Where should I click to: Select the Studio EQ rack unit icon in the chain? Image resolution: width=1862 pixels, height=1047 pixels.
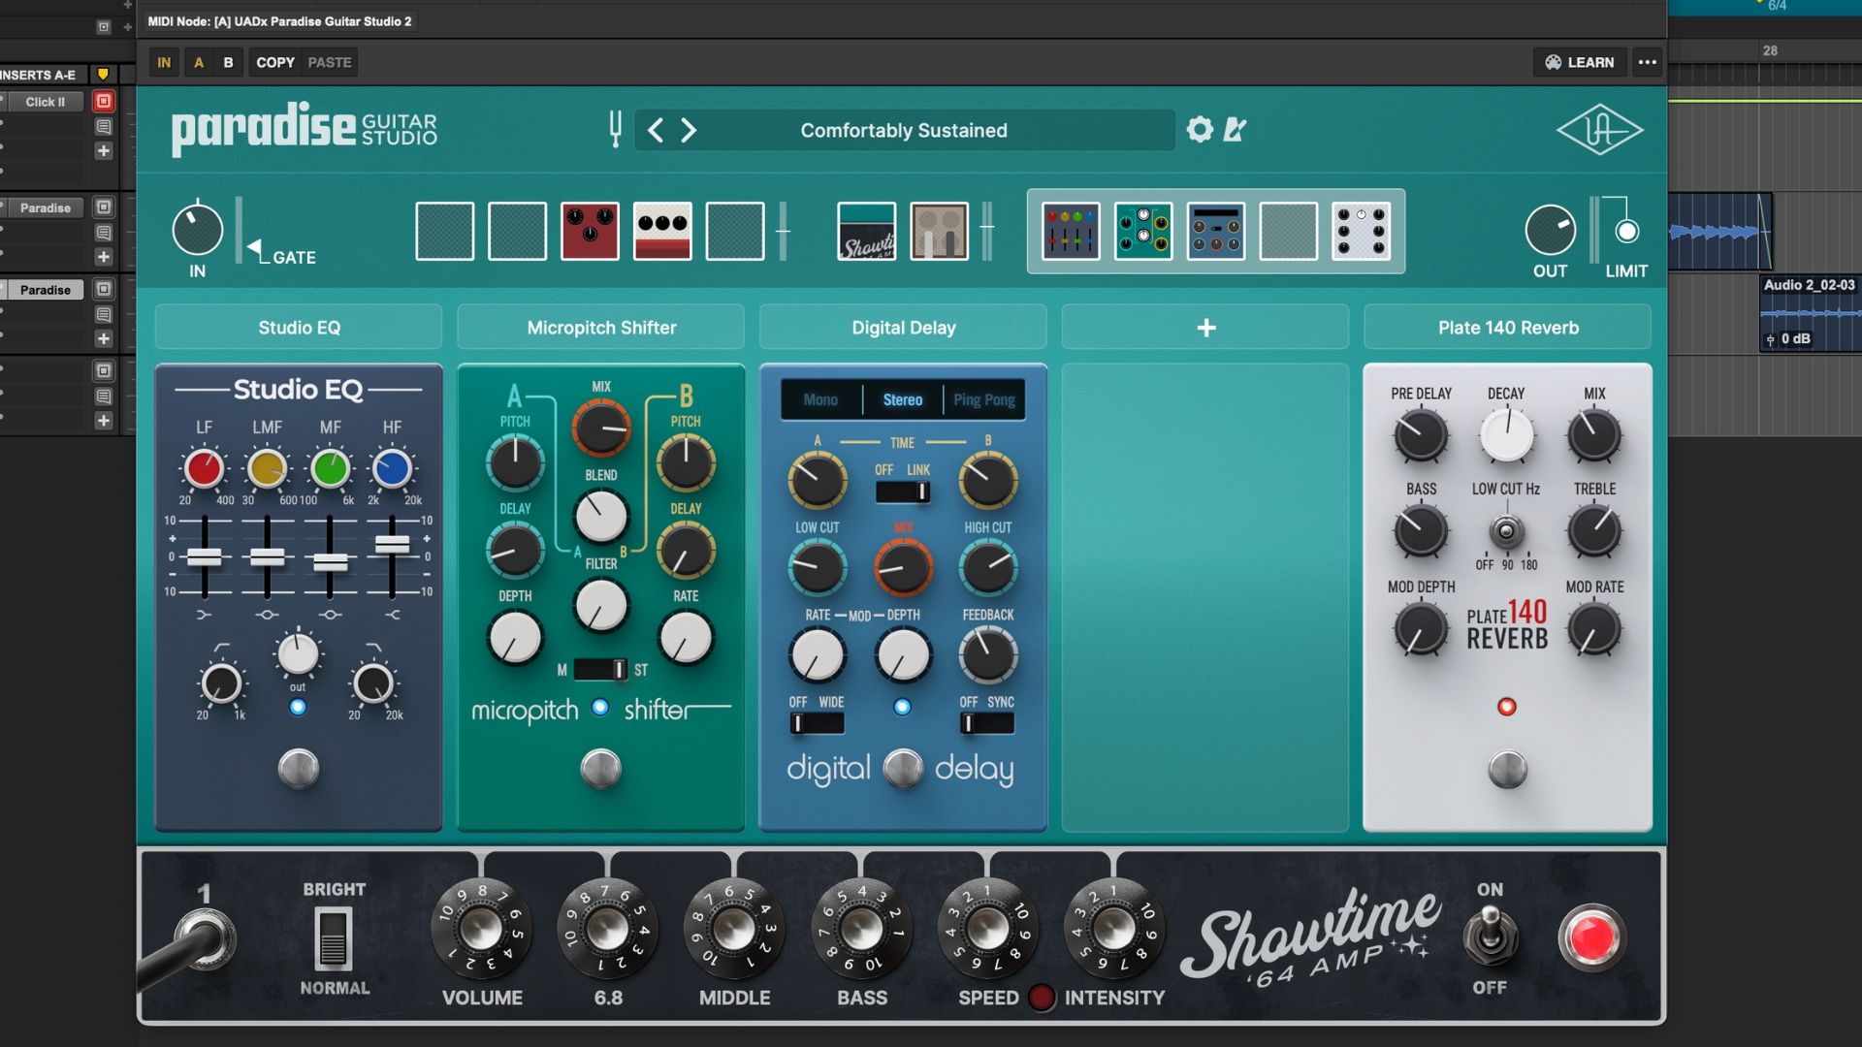pyautogui.click(x=1071, y=231)
